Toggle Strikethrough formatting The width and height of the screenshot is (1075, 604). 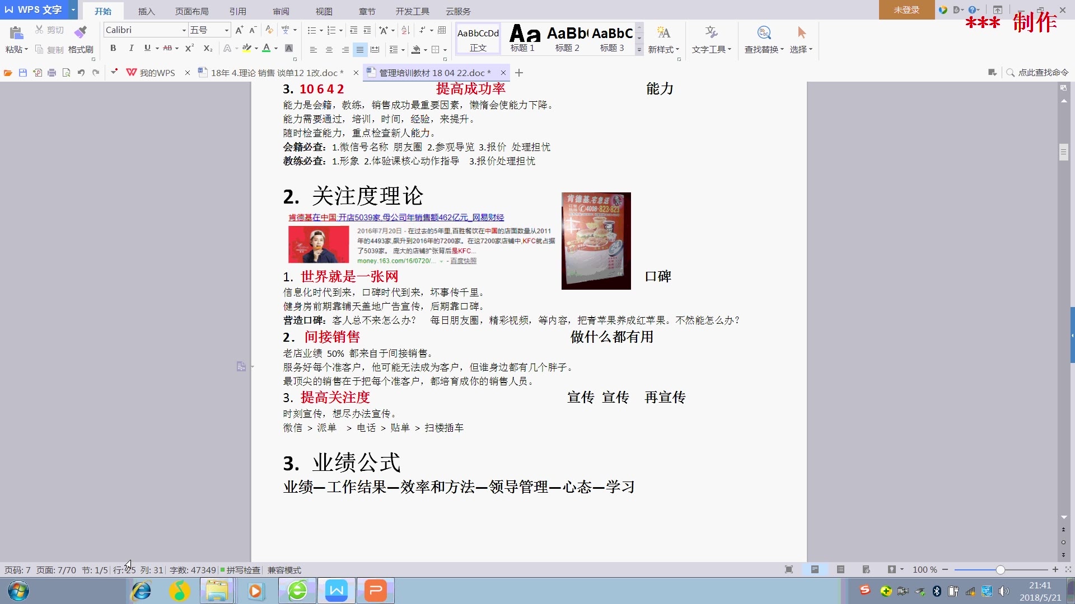click(167, 48)
